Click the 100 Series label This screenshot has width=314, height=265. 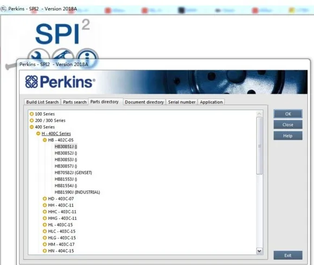pyautogui.click(x=44, y=114)
